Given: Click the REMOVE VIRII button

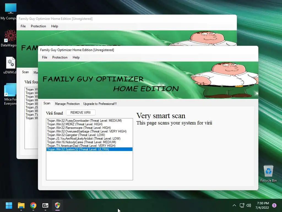Looking at the screenshot, I should click(x=81, y=113).
